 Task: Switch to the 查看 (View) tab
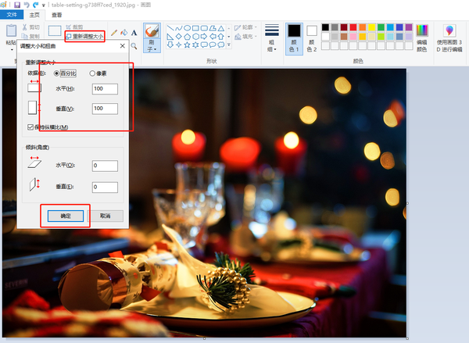click(x=56, y=15)
